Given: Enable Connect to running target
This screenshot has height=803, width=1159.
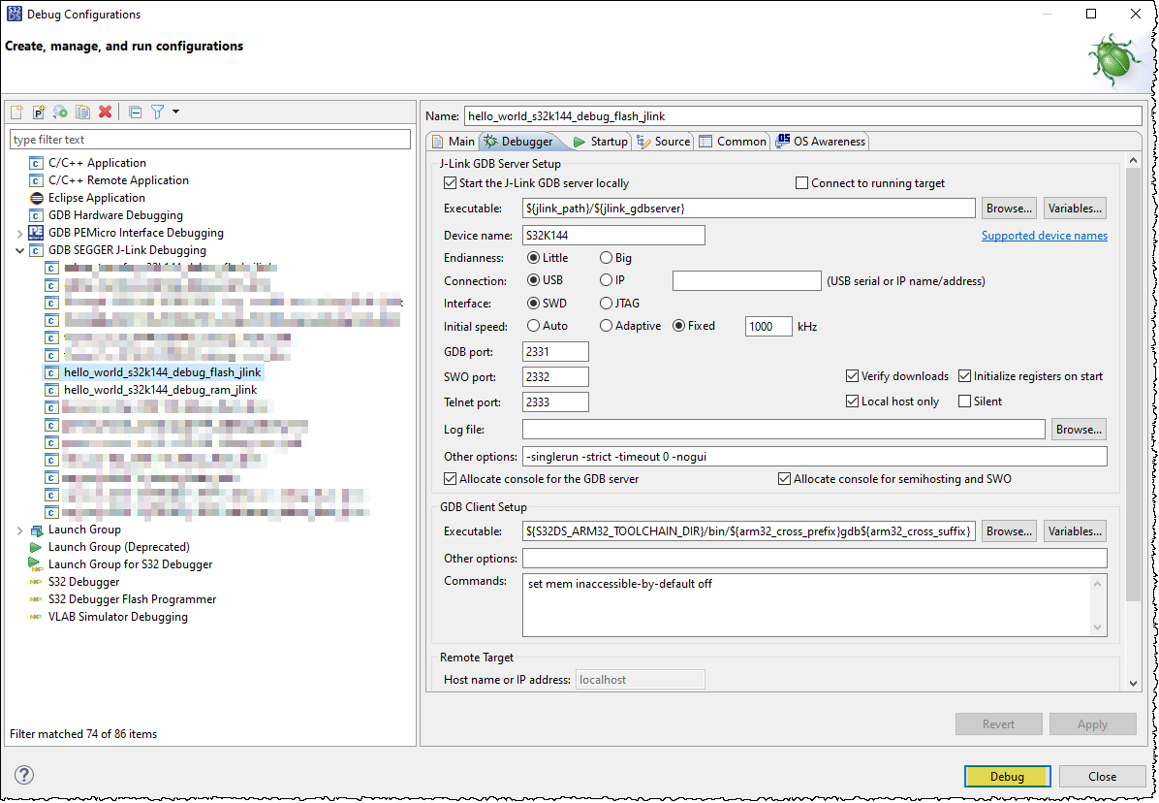Looking at the screenshot, I should 802,182.
